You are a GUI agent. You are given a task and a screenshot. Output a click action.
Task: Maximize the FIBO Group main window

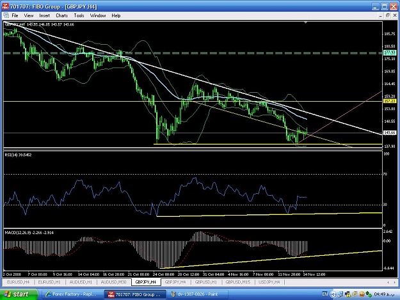pyautogui.click(x=384, y=6)
